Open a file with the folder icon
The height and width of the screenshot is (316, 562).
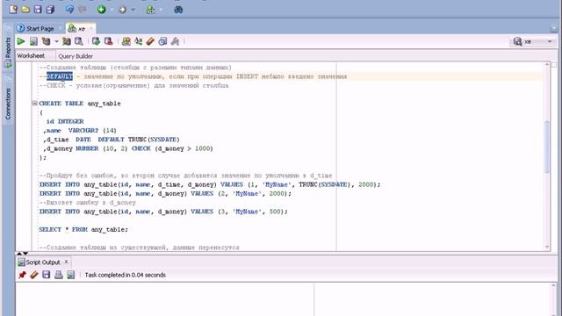click(x=25, y=10)
